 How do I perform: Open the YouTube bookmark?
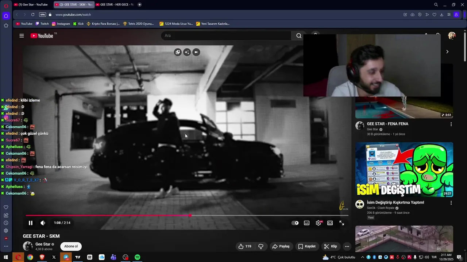click(24, 24)
